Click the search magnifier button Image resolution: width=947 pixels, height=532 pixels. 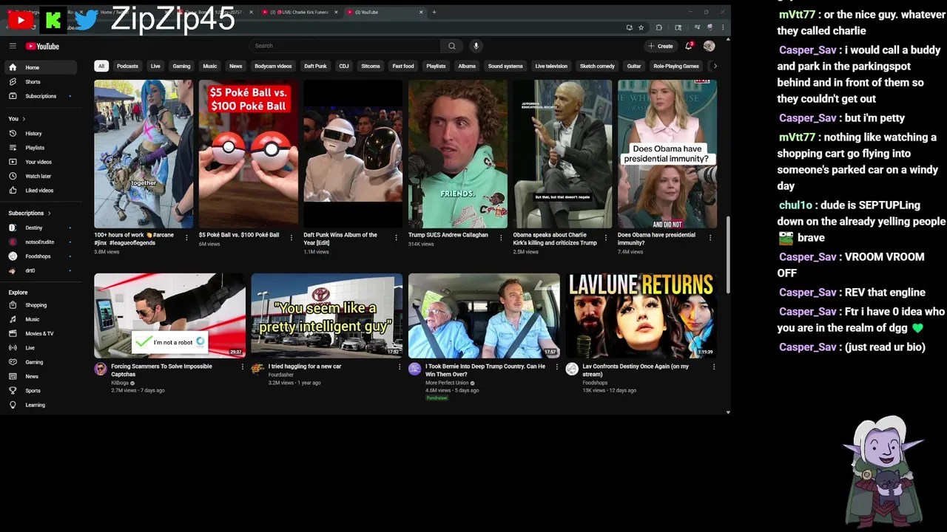pyautogui.click(x=452, y=46)
